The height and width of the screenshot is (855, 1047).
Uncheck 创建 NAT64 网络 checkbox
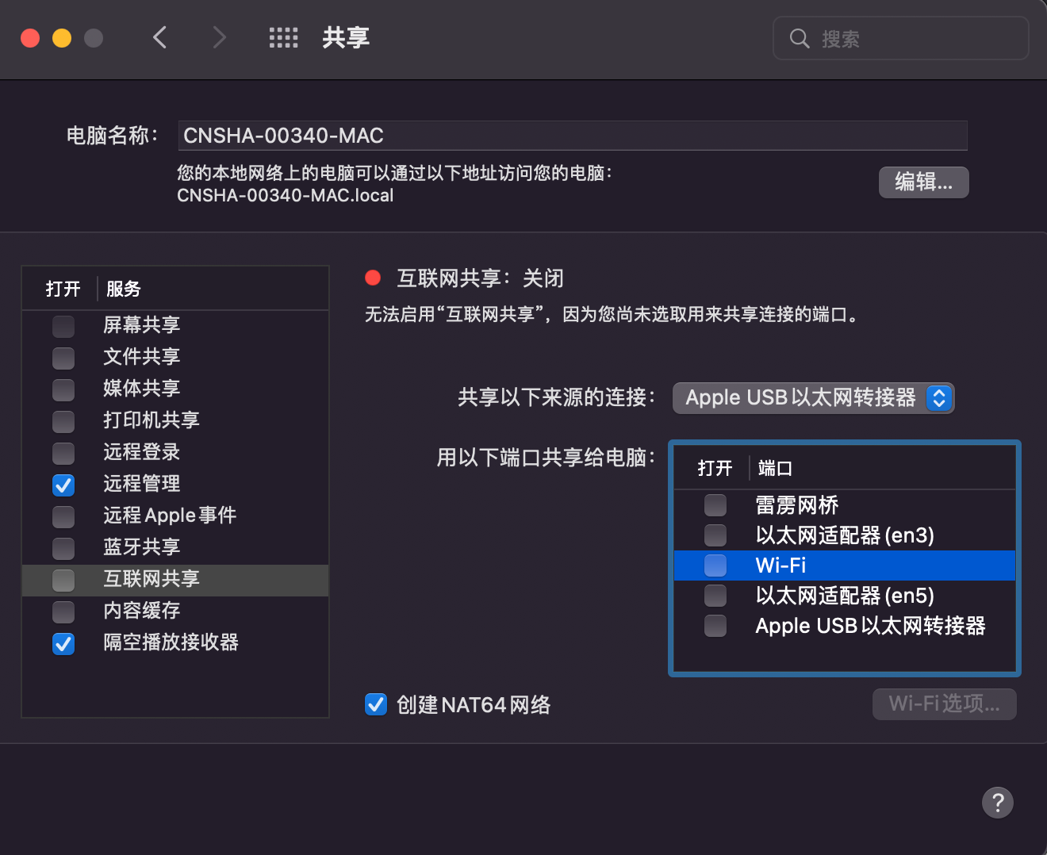(376, 704)
